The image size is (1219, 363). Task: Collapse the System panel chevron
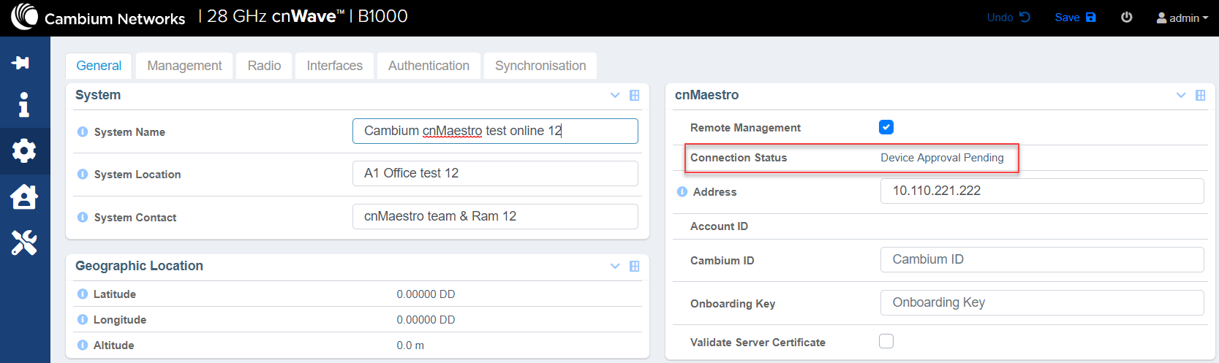point(615,96)
